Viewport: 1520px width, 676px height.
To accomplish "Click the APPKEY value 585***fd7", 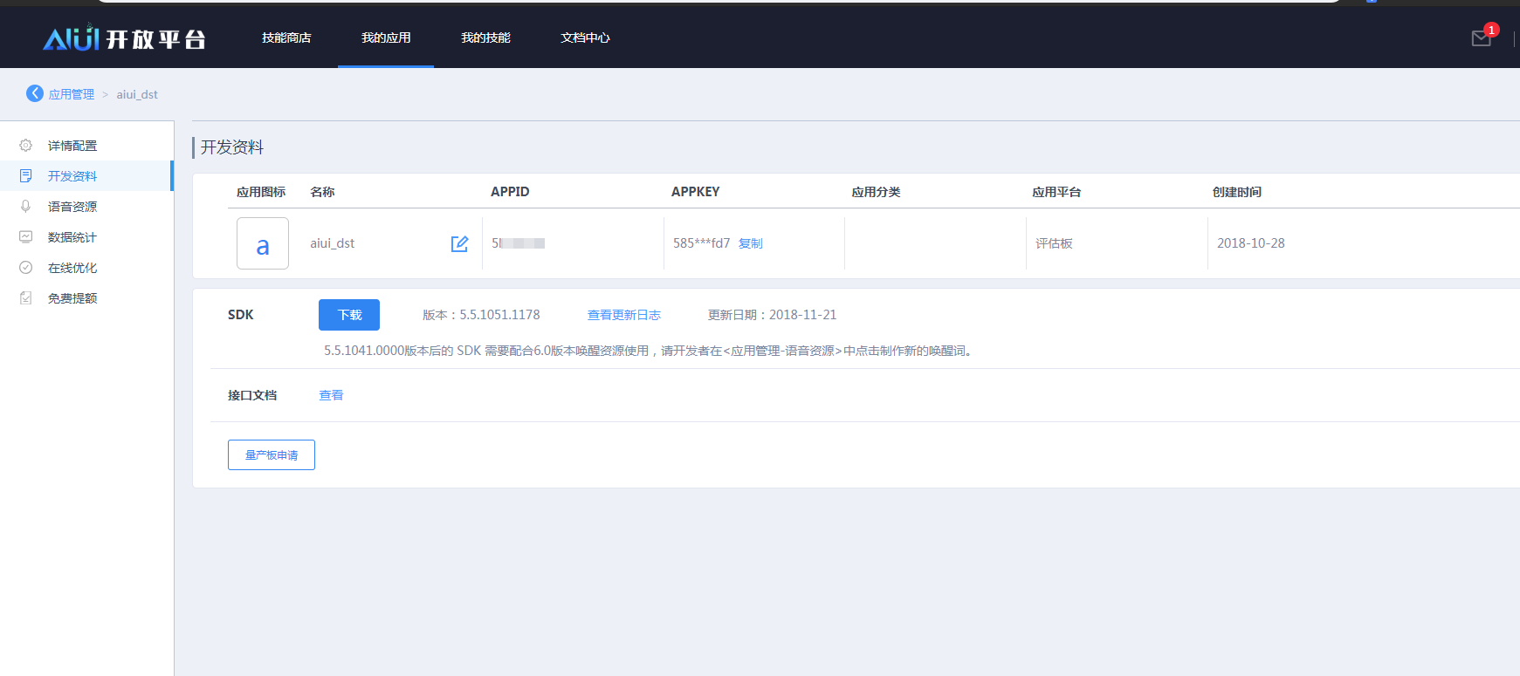I will (701, 243).
